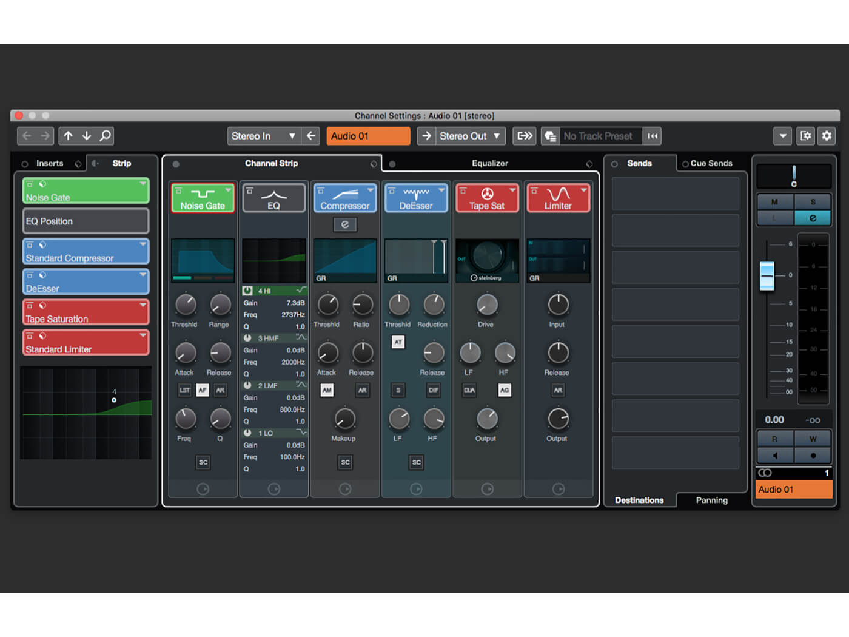The image size is (849, 637).
Task: Click the DeEsser module header icon
Action: click(416, 194)
